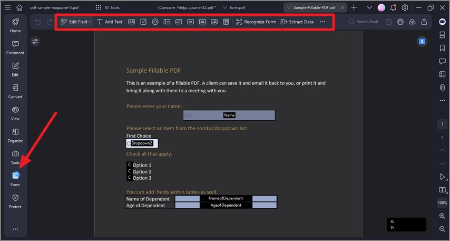Open the user account avatar
Screen dimensions: 450x241
click(381, 8)
